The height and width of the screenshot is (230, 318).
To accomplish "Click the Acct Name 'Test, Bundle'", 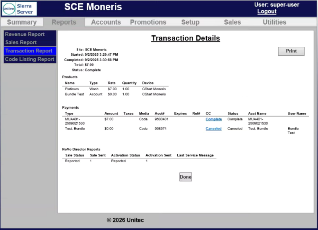I will 258,128.
